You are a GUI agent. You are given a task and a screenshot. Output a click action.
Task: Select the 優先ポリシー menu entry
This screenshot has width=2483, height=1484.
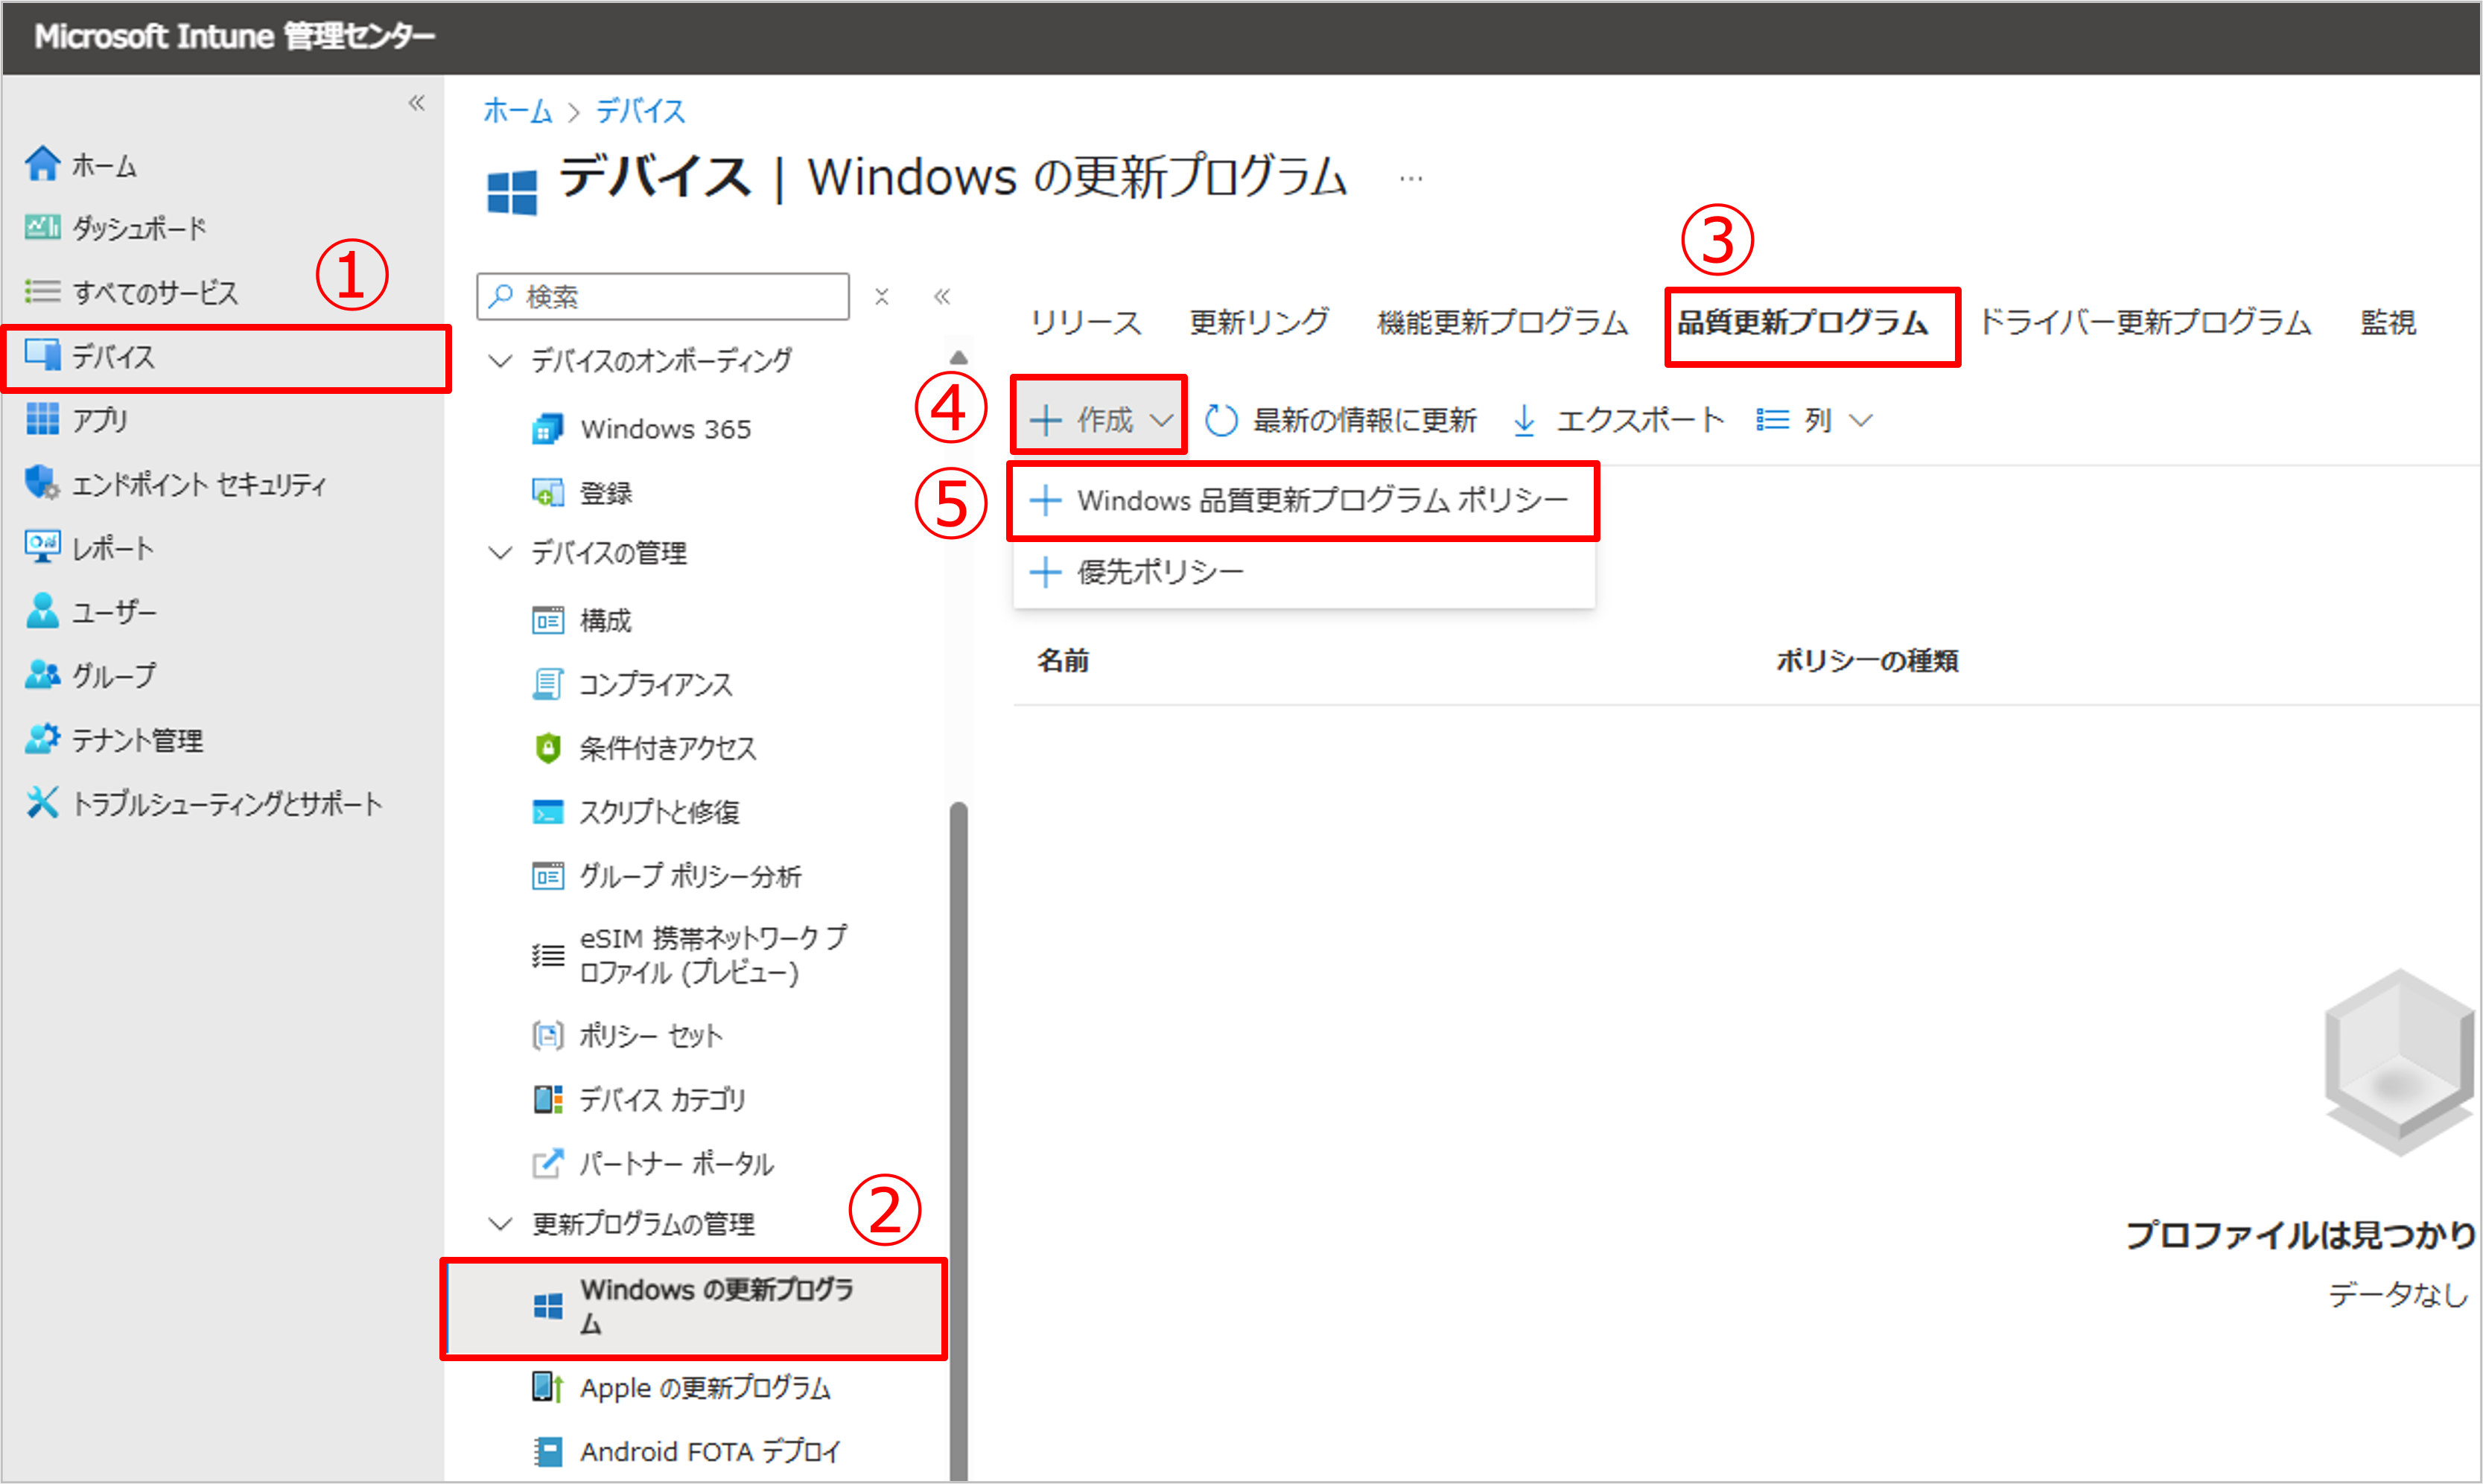click(x=1303, y=572)
